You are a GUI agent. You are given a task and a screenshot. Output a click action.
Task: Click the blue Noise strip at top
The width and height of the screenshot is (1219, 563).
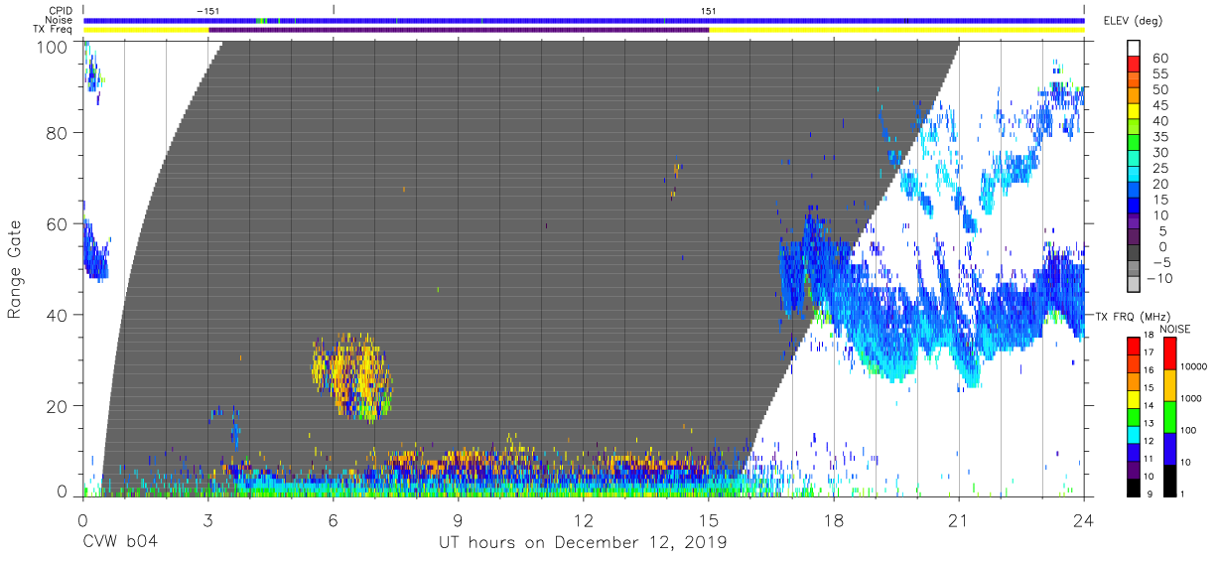pyautogui.click(x=584, y=20)
